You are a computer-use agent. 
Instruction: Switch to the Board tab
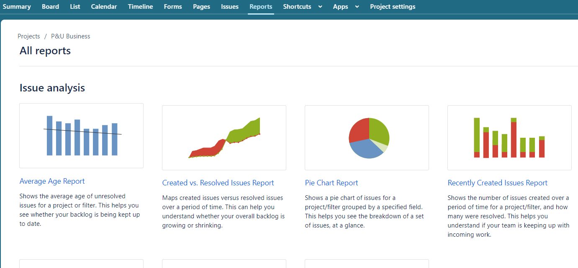point(50,7)
